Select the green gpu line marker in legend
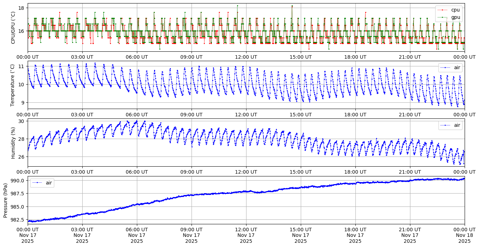Screen dimensions: 479x247 click(x=443, y=17)
